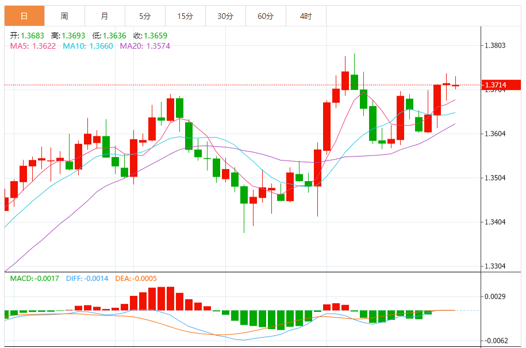Click the -0.0062 MACD axis label
Viewport: 526px width, 348px height.
click(496, 341)
